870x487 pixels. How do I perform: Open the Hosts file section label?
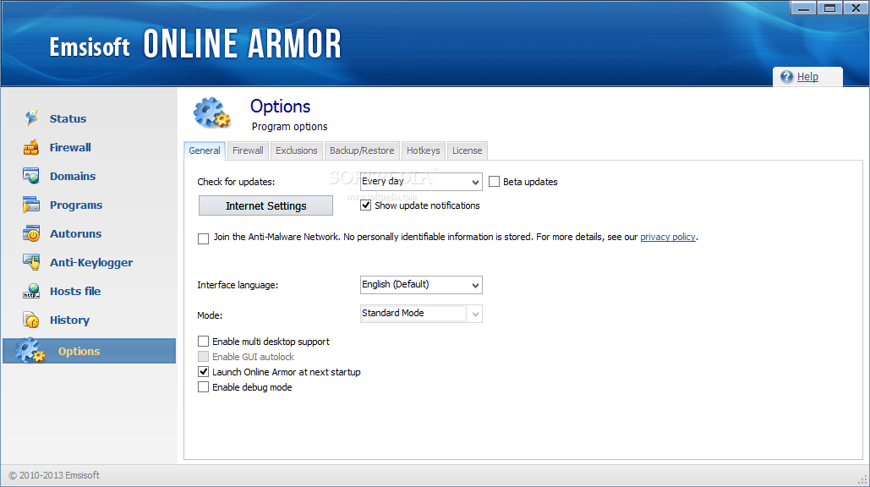click(75, 291)
